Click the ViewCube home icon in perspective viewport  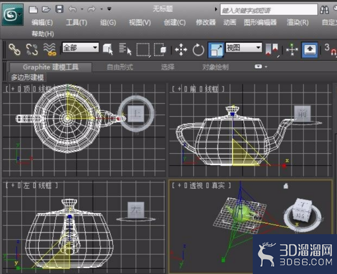pos(286,186)
